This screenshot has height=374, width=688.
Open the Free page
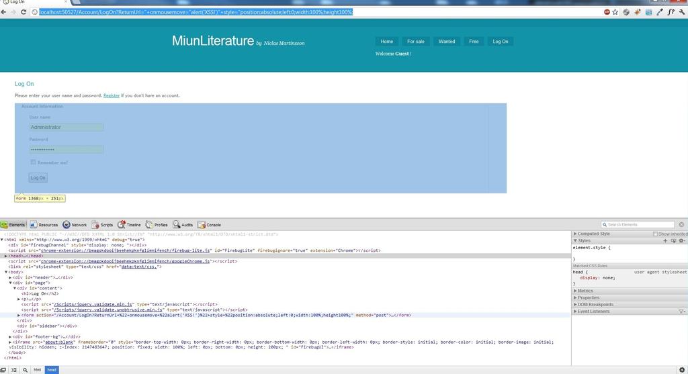[x=474, y=41]
